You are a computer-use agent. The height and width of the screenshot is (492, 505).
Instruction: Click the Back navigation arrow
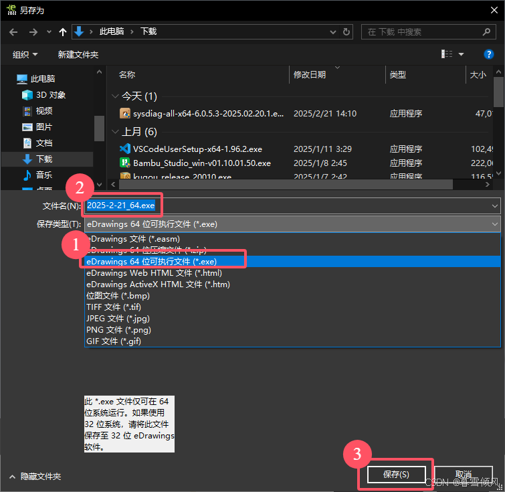point(13,32)
